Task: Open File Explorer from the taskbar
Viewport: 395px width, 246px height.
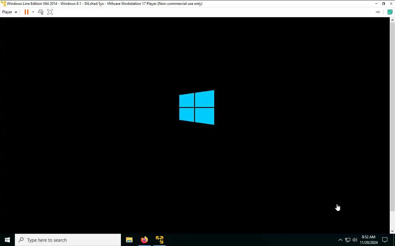Action: pos(129,240)
